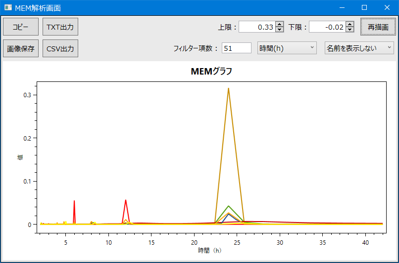
Task: Click the green peak near 24 hours
Action: click(229, 206)
